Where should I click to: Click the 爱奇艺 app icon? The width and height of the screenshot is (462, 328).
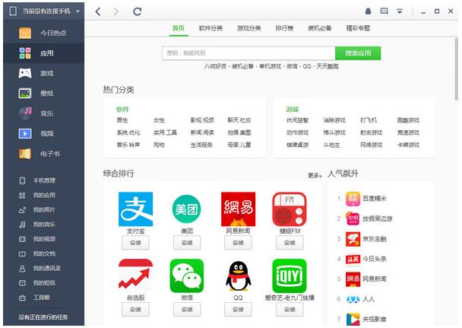[290, 275]
